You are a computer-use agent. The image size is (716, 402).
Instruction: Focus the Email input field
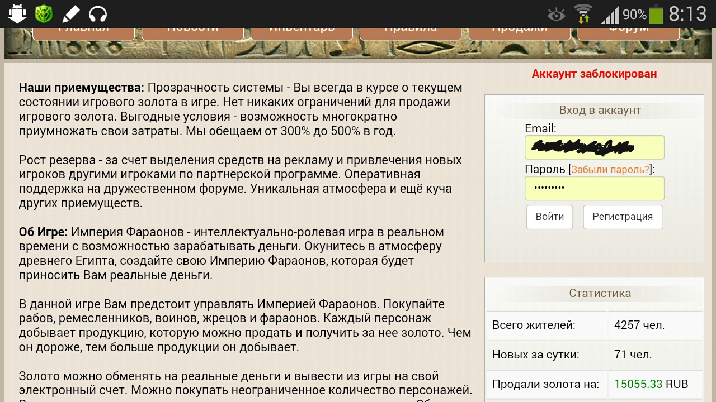(x=595, y=147)
